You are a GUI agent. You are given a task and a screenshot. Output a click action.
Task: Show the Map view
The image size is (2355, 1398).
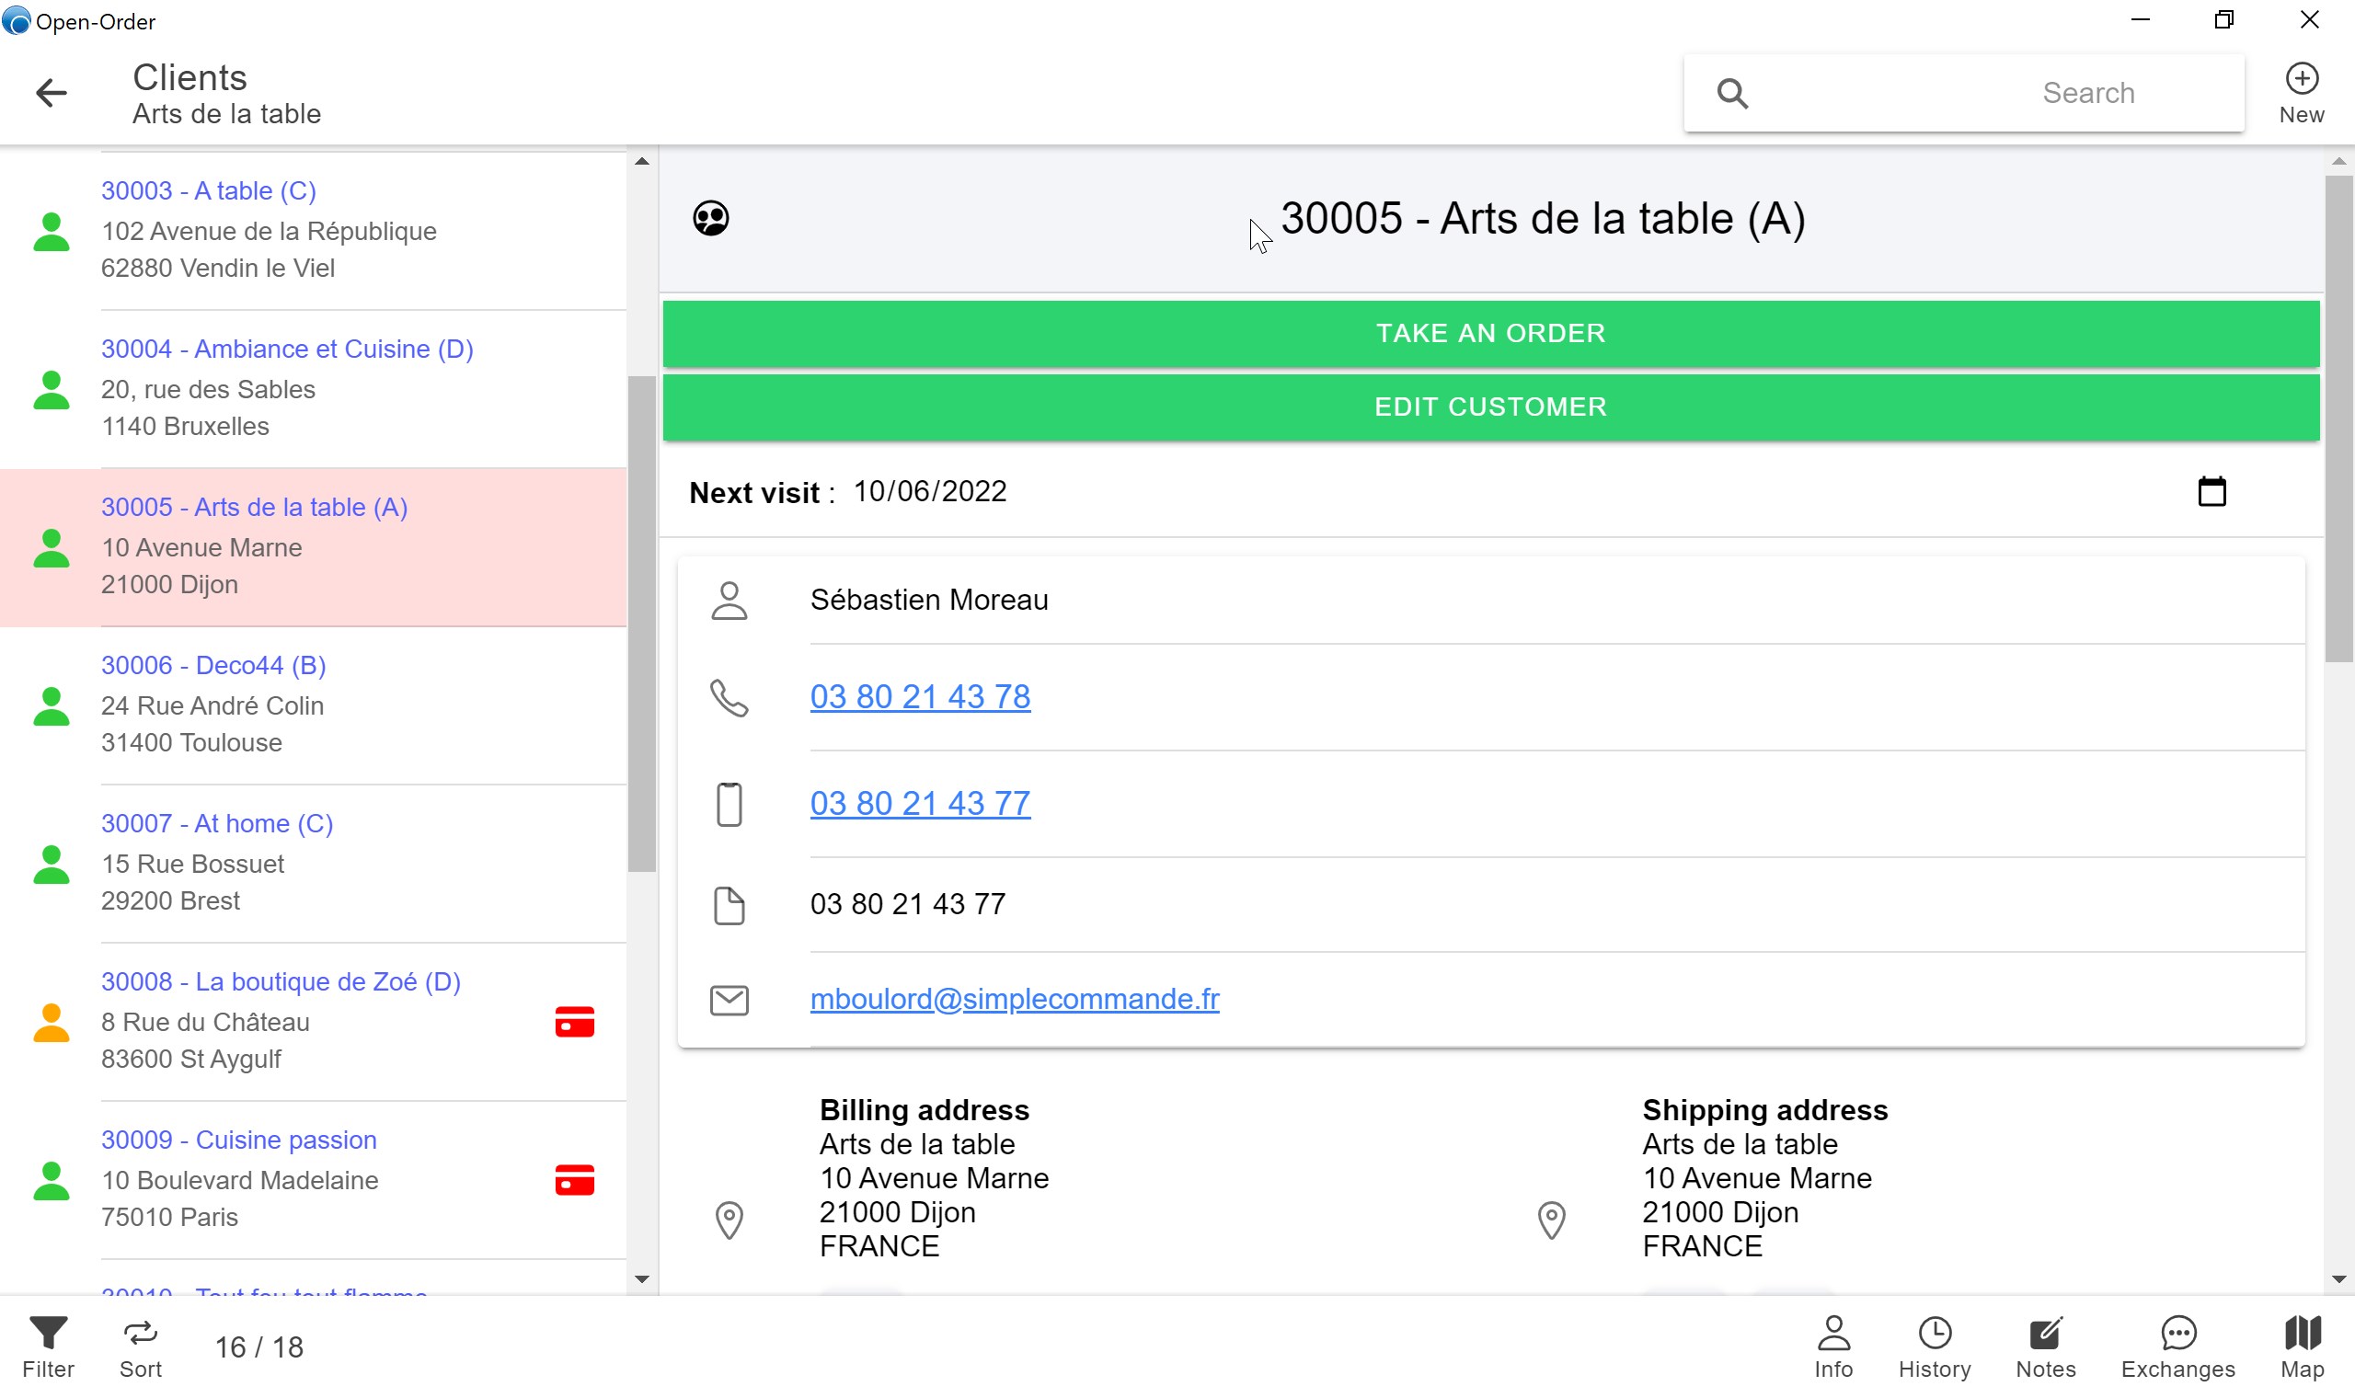[2302, 1347]
